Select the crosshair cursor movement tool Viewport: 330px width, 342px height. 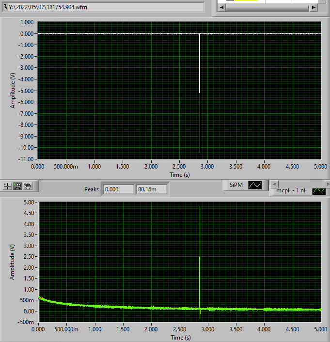[x=7, y=186]
